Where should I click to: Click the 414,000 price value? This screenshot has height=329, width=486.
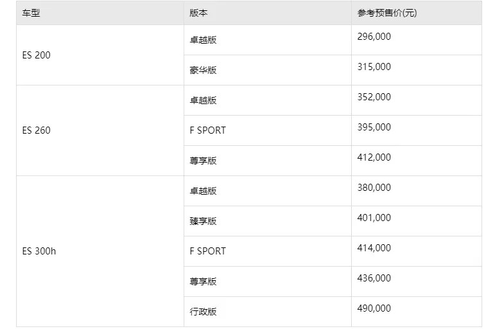click(x=374, y=248)
